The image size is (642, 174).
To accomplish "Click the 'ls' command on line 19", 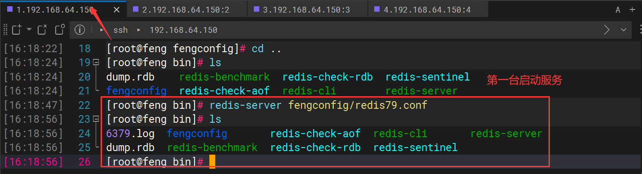I will point(216,62).
